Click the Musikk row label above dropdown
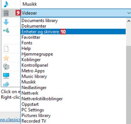Image resolution: width=131 pixels, height=124 pixels. (30, 4)
